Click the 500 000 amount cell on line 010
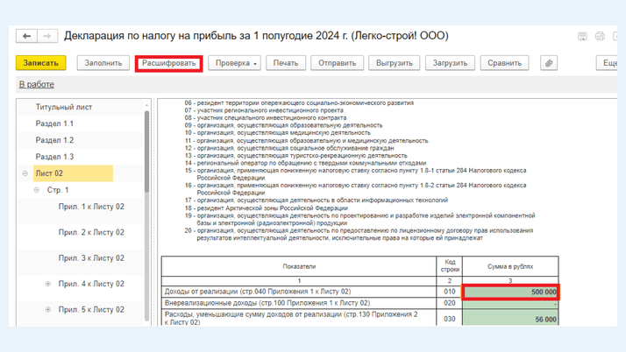626x352 pixels. 510,292
